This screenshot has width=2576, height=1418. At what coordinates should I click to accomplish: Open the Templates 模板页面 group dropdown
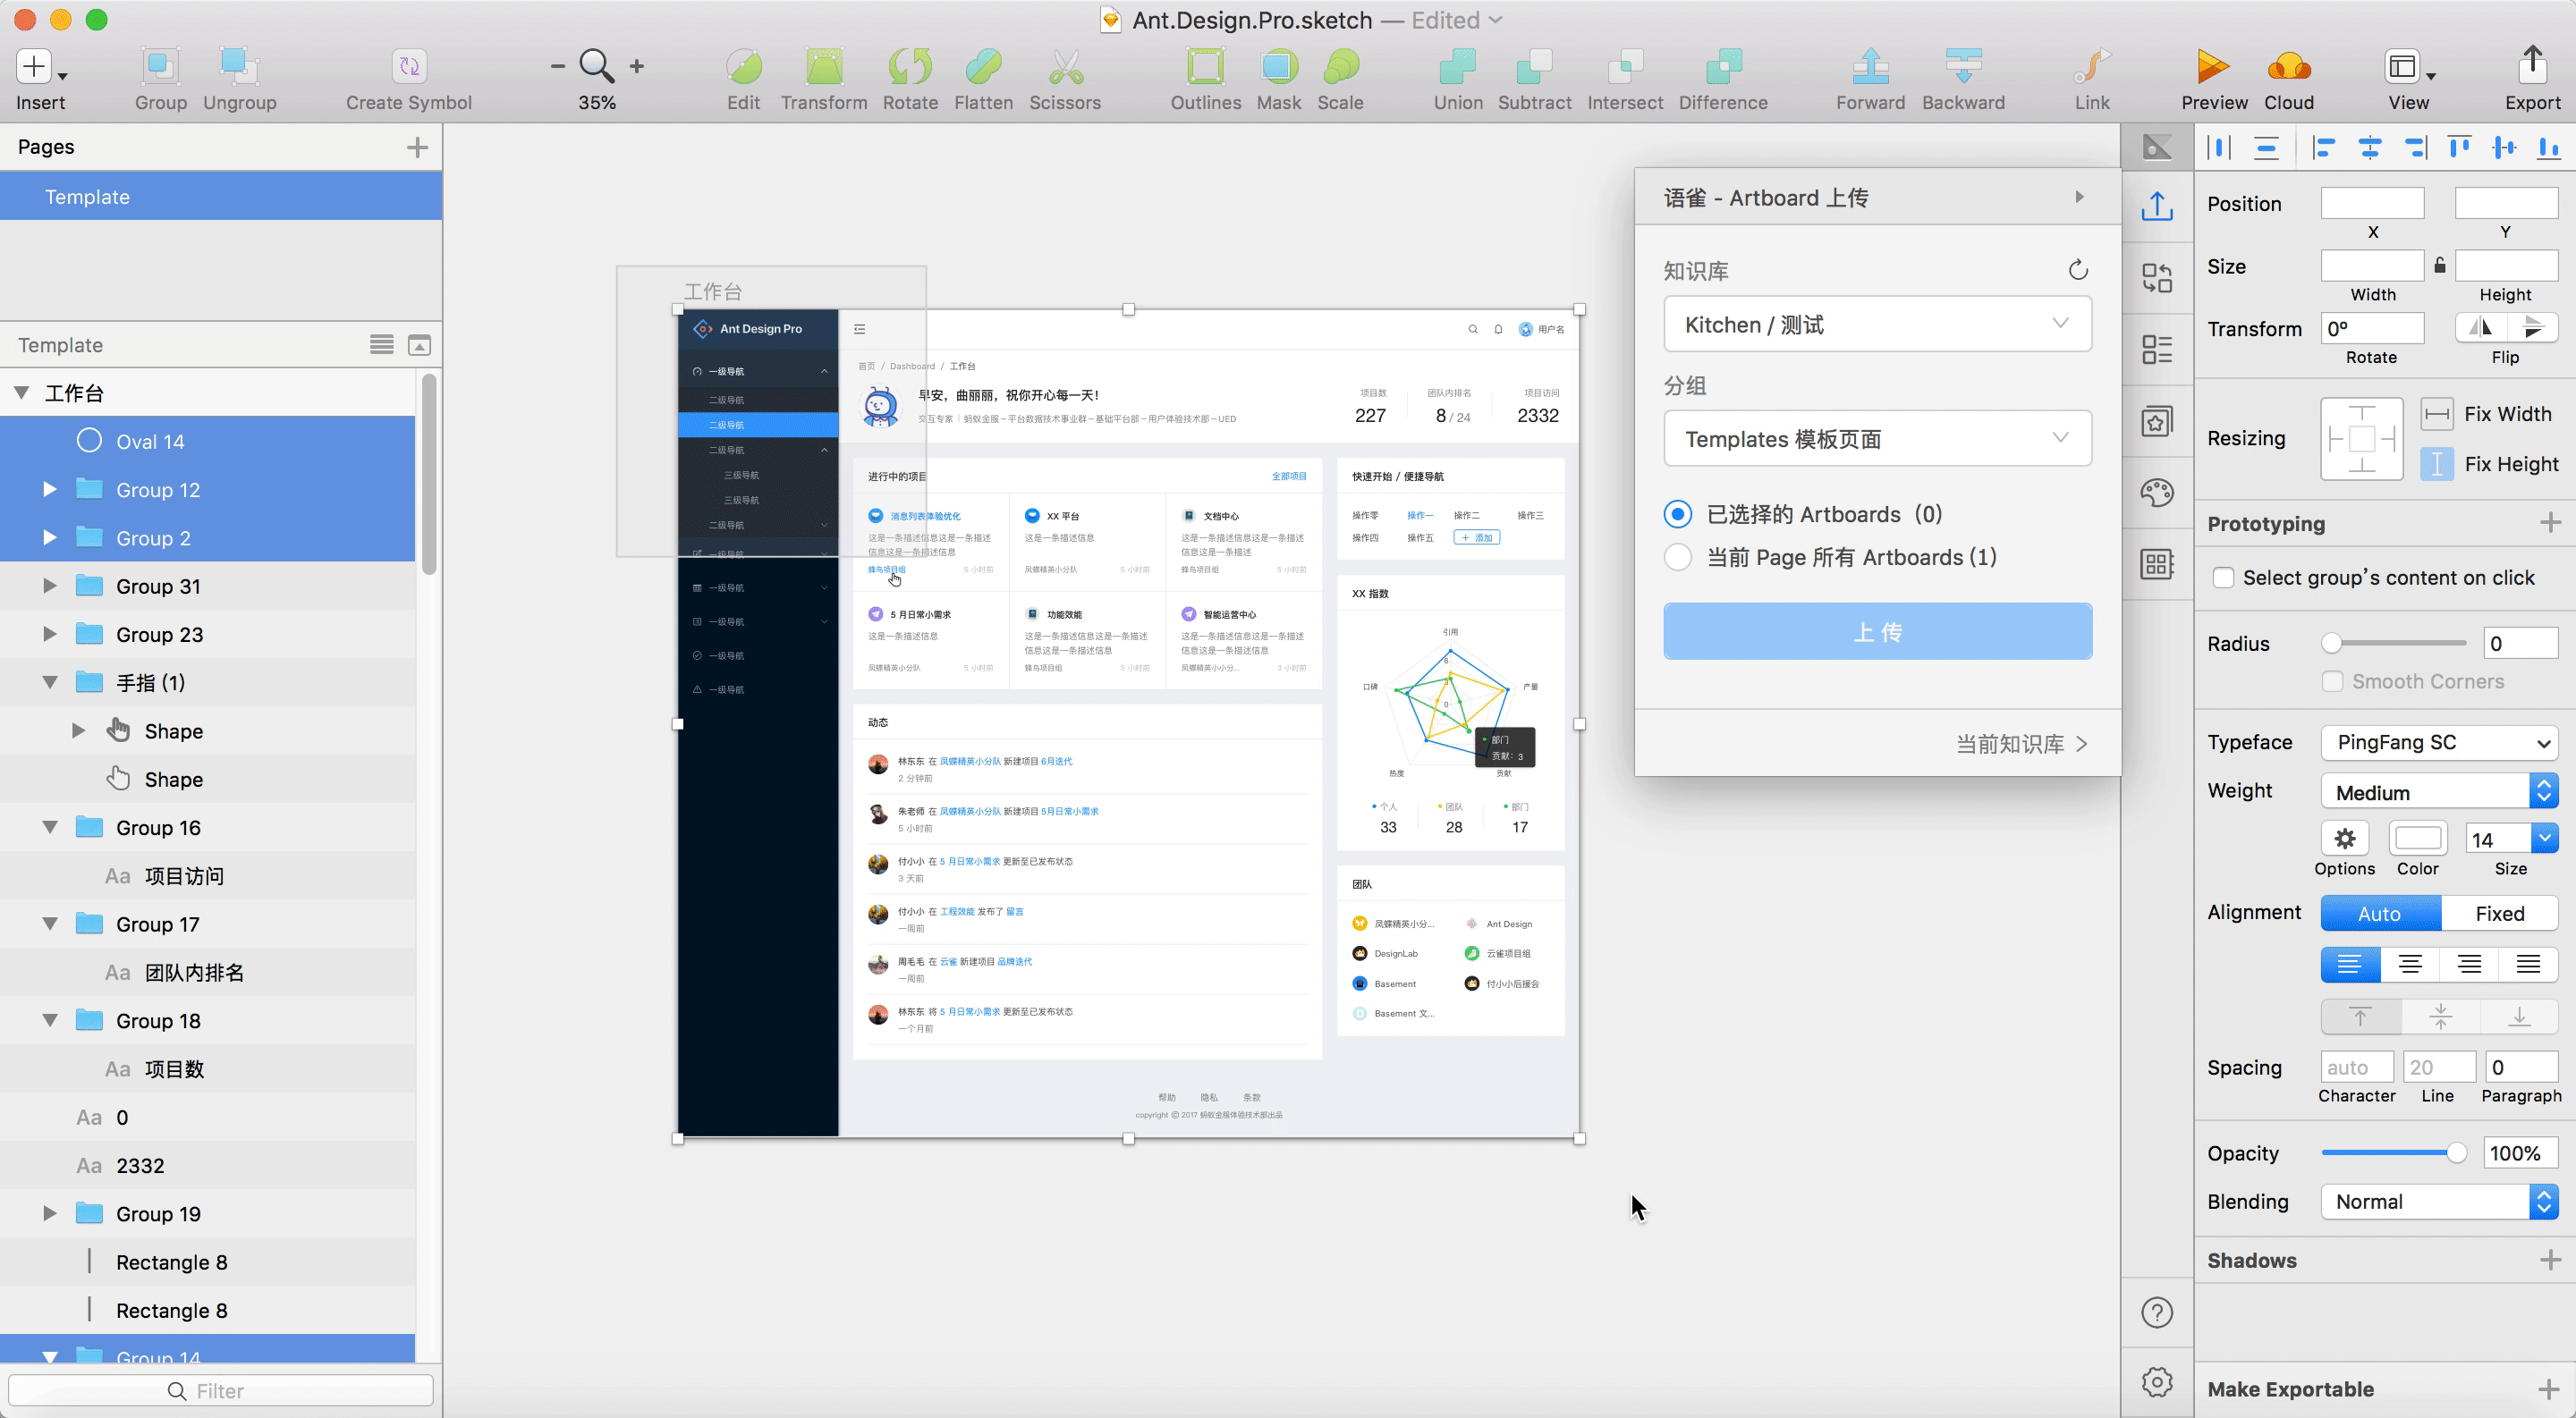point(1877,439)
